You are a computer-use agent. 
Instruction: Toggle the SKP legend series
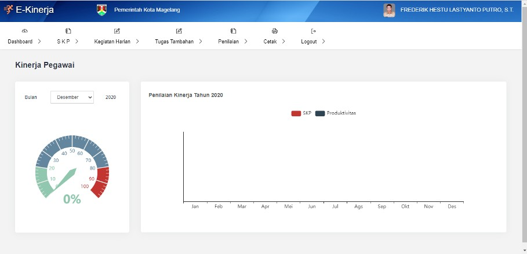click(x=301, y=113)
